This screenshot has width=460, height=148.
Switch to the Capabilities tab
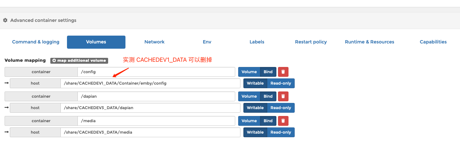tap(433, 42)
